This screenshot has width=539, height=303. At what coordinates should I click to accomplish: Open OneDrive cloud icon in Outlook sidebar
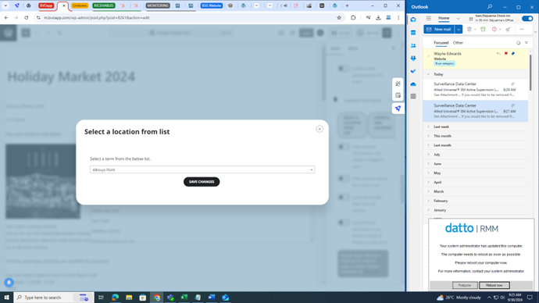point(413,84)
